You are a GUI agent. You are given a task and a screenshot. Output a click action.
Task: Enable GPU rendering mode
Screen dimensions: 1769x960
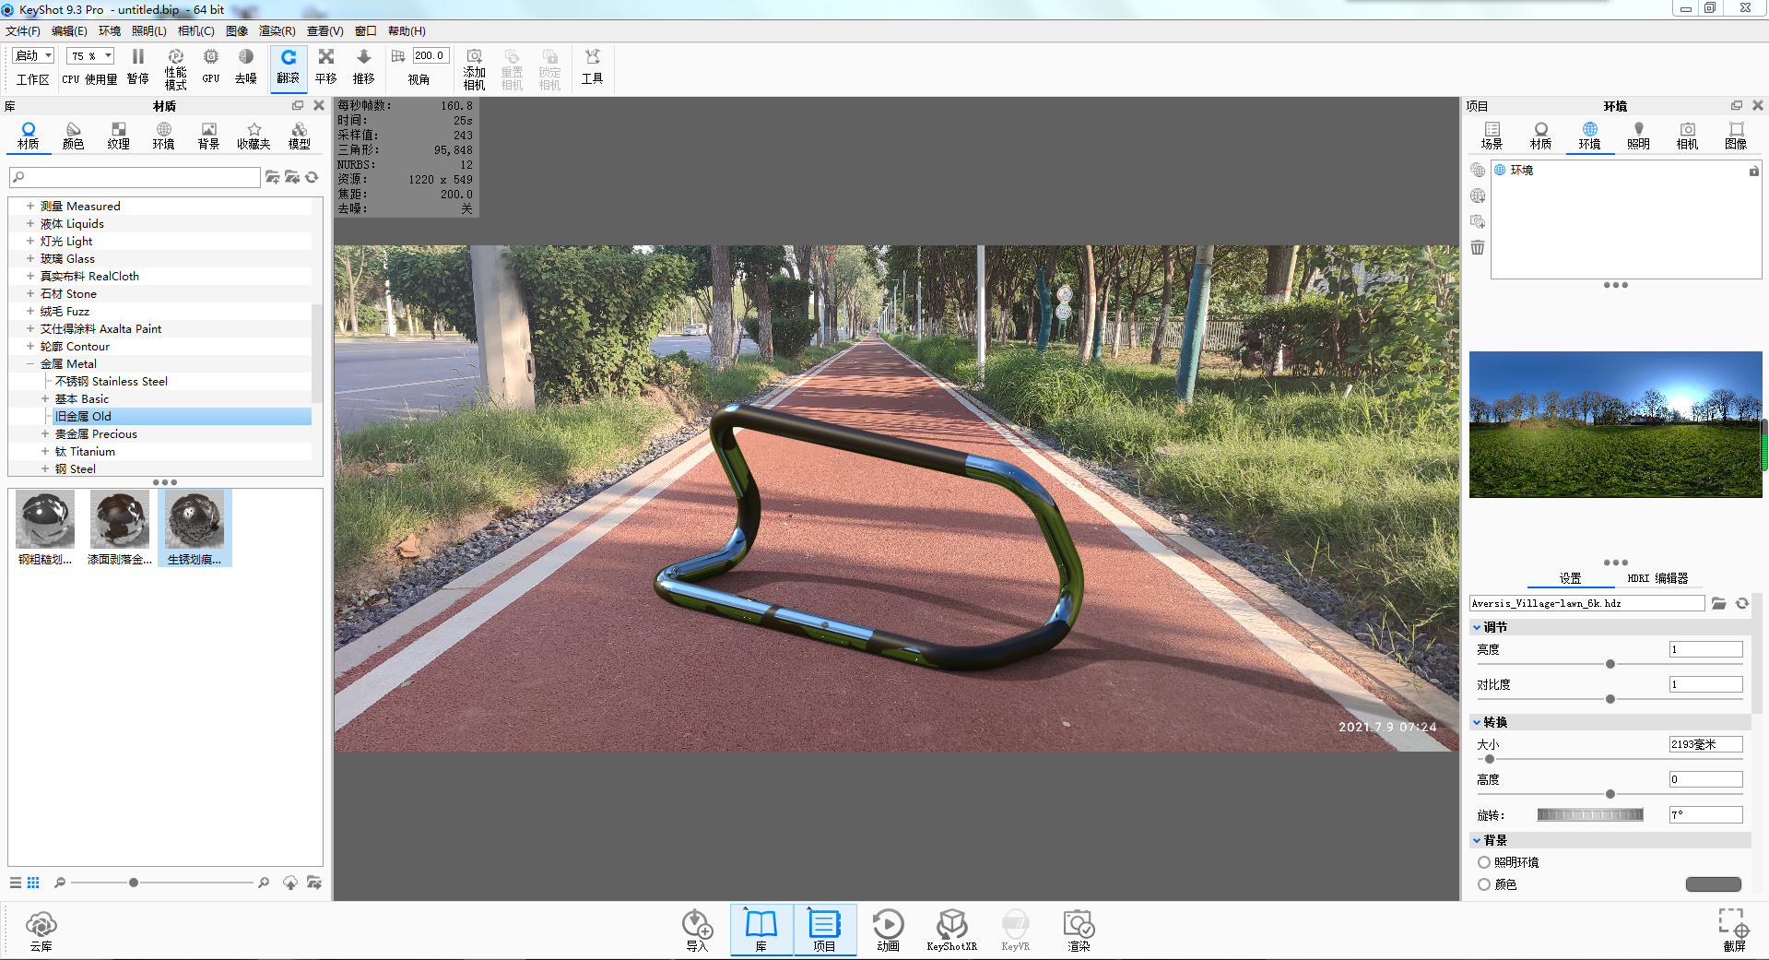tap(211, 67)
